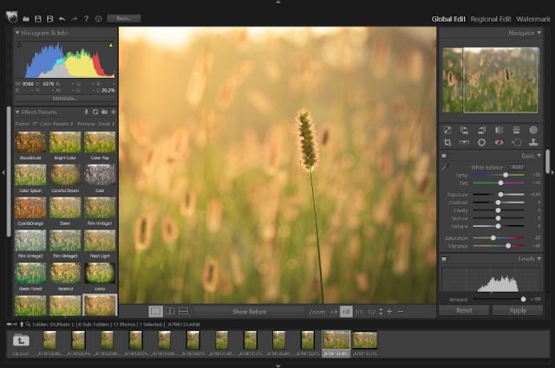The width and height of the screenshot is (555, 368).
Task: Click the dotted circle vignette tool icon
Action: (482, 143)
